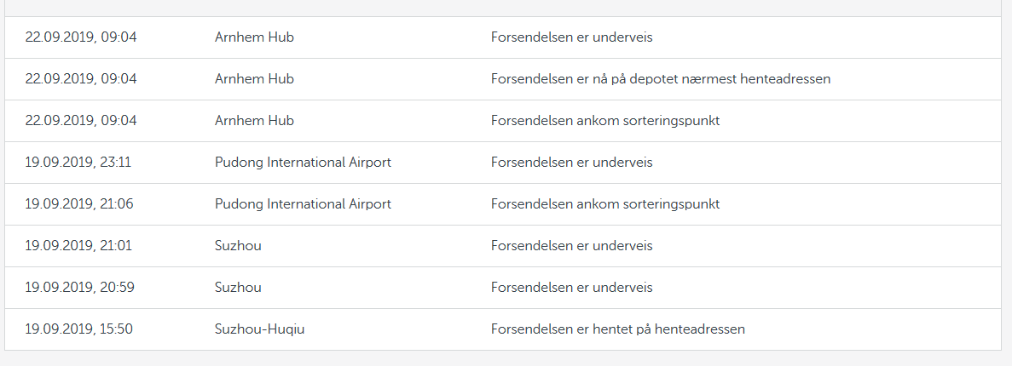The image size is (1012, 366).
Task: Select the 22.09.2019 Arnhem Hub underveis row
Action: 503,37
